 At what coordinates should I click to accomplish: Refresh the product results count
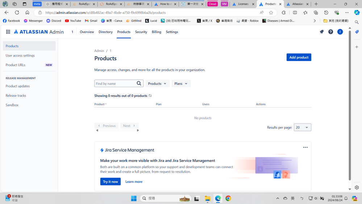150,96
